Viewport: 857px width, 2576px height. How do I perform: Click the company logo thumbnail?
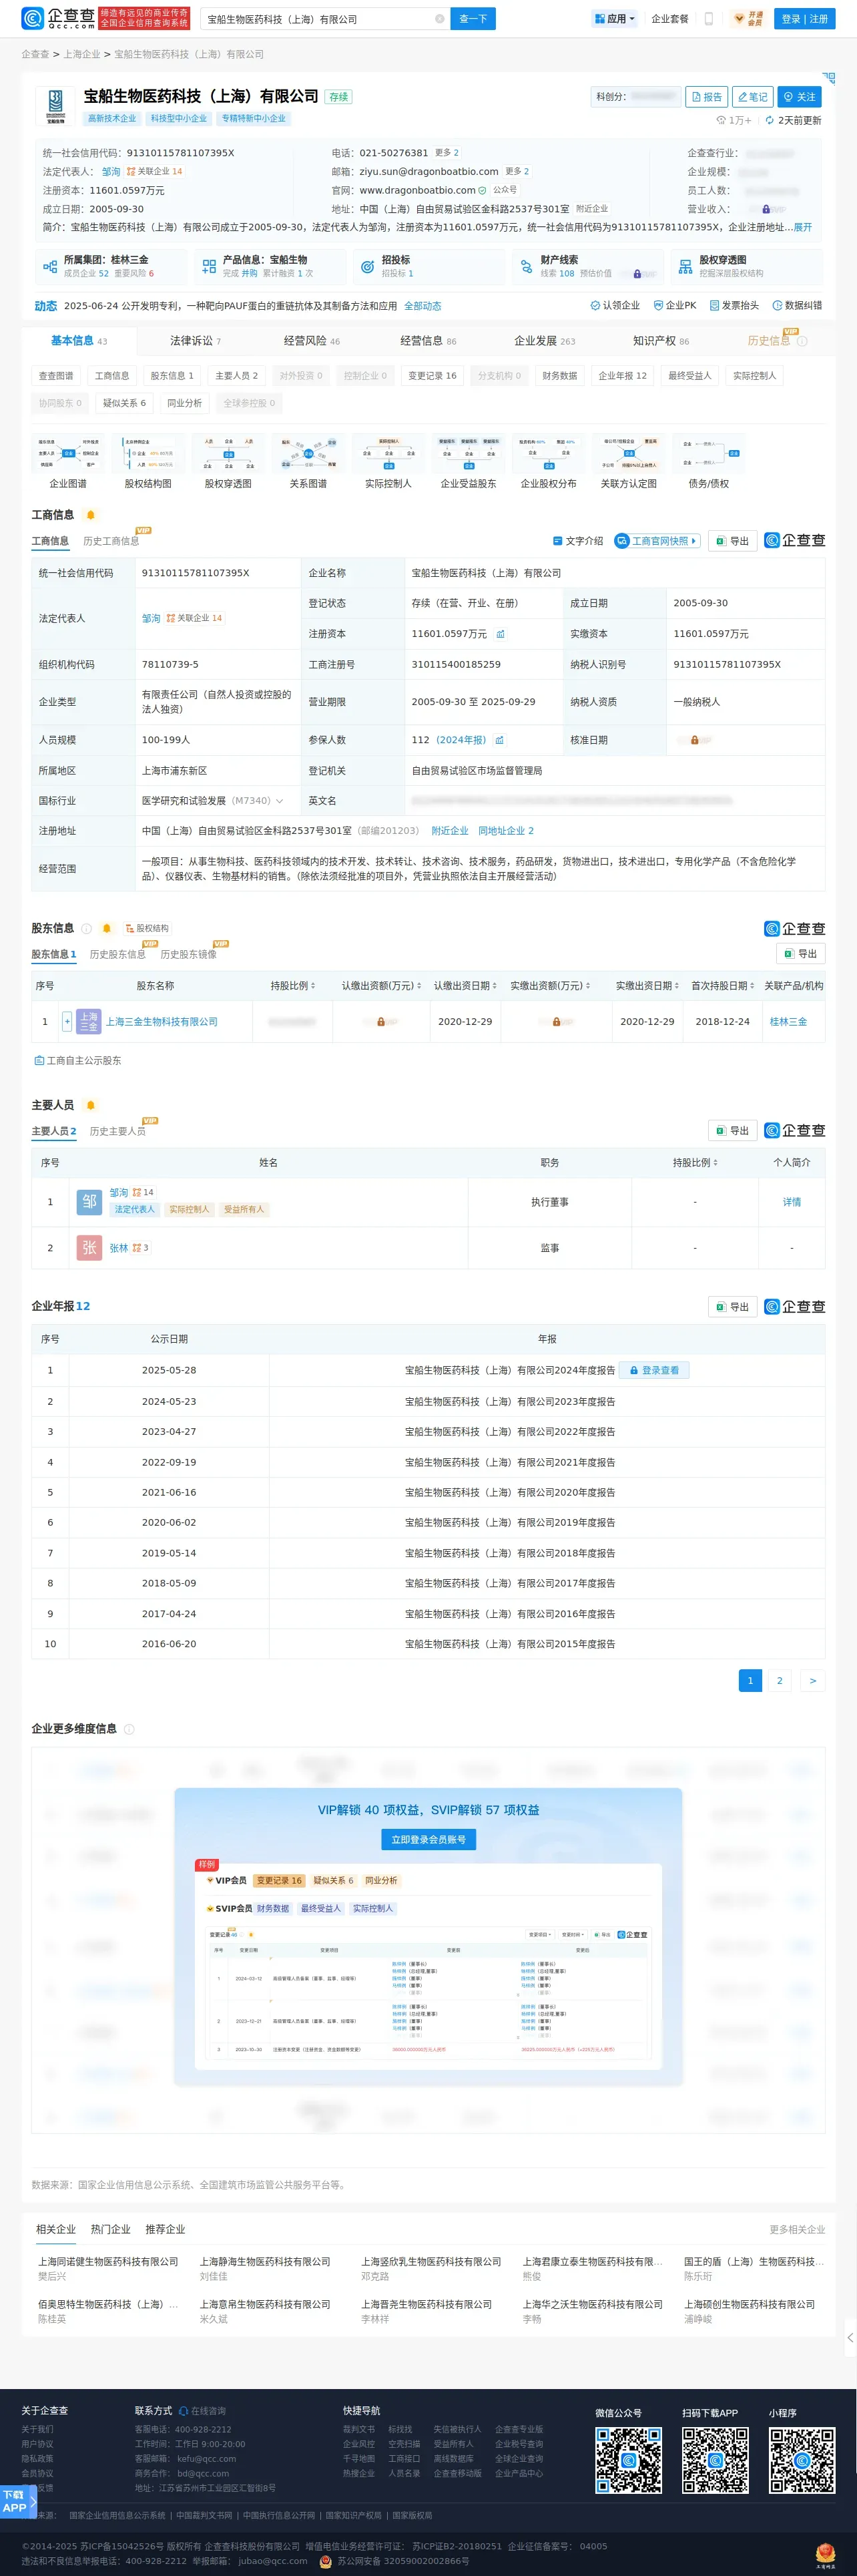55,105
